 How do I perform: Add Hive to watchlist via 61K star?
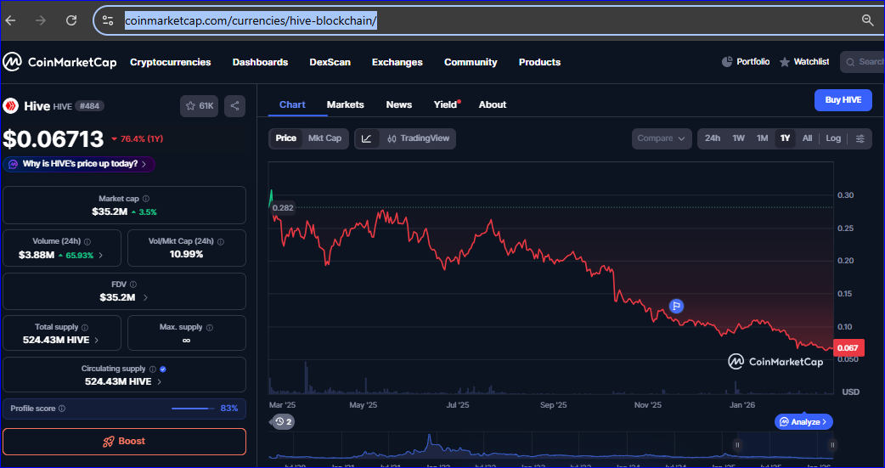pyautogui.click(x=200, y=105)
